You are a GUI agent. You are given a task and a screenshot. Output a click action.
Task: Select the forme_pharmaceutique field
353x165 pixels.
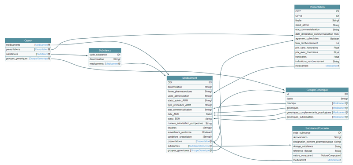click(x=190, y=92)
